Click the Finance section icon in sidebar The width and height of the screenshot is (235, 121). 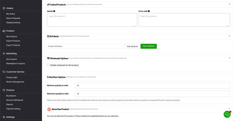[x=4, y=90]
